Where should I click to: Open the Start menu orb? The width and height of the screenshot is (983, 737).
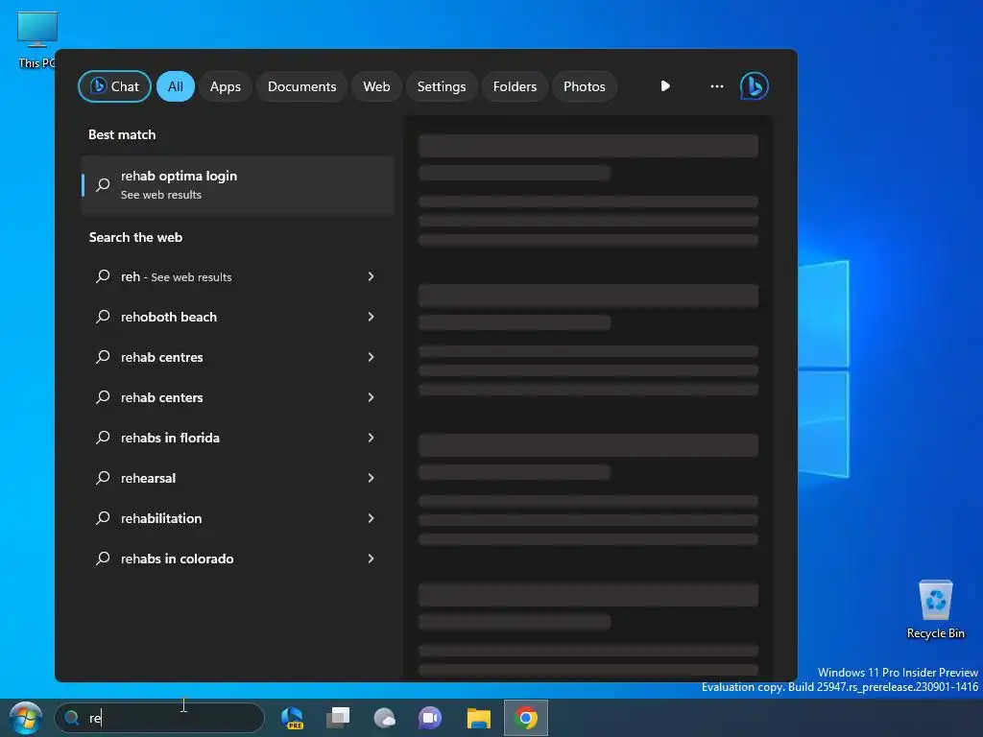(x=26, y=718)
